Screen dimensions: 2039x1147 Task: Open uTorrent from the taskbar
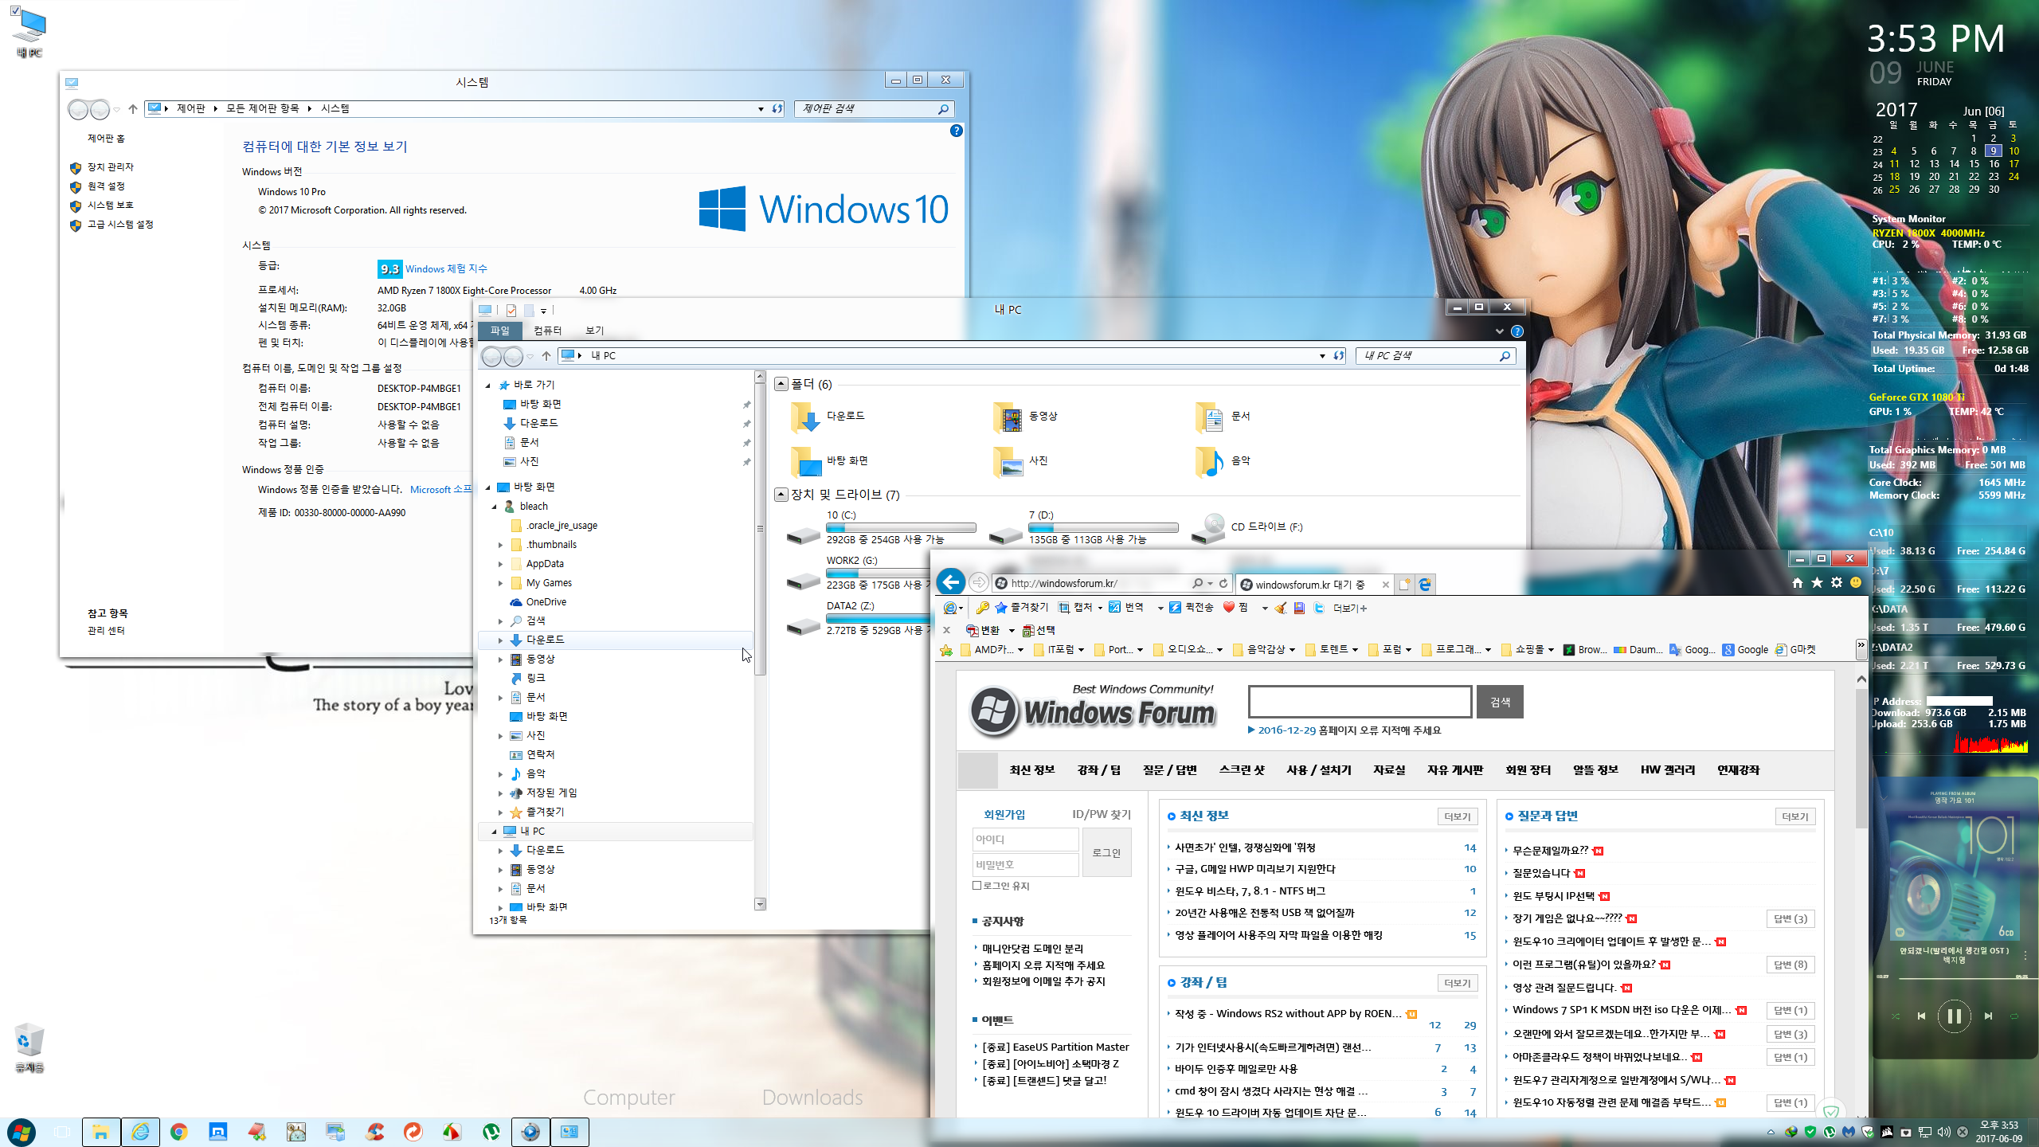click(x=491, y=1132)
